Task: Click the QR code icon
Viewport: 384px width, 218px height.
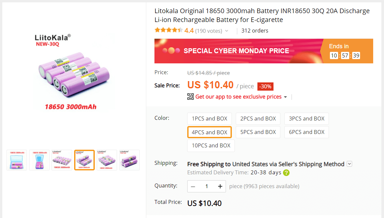Action: (x=191, y=97)
